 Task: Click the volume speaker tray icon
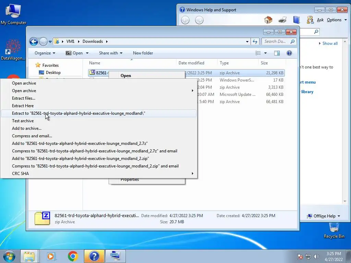tap(316, 256)
